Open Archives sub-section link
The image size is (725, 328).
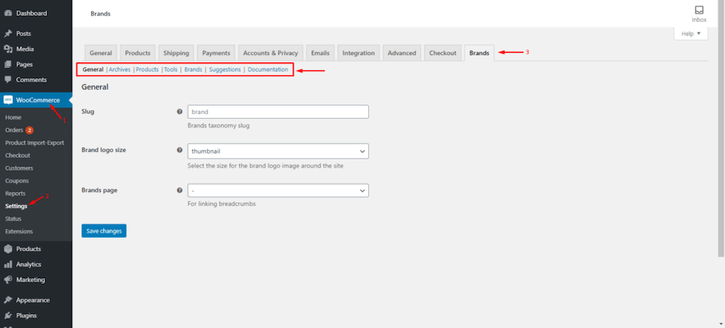(x=120, y=70)
